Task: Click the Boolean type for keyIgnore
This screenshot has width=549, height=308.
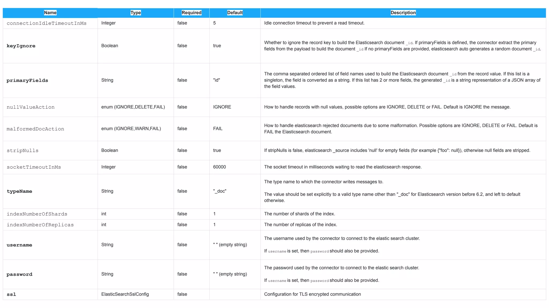Action: point(110,46)
